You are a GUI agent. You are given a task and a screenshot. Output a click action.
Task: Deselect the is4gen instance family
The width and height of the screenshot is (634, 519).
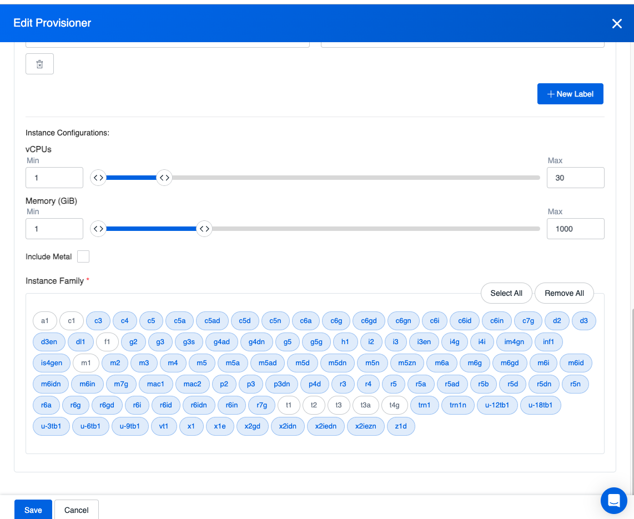52,362
